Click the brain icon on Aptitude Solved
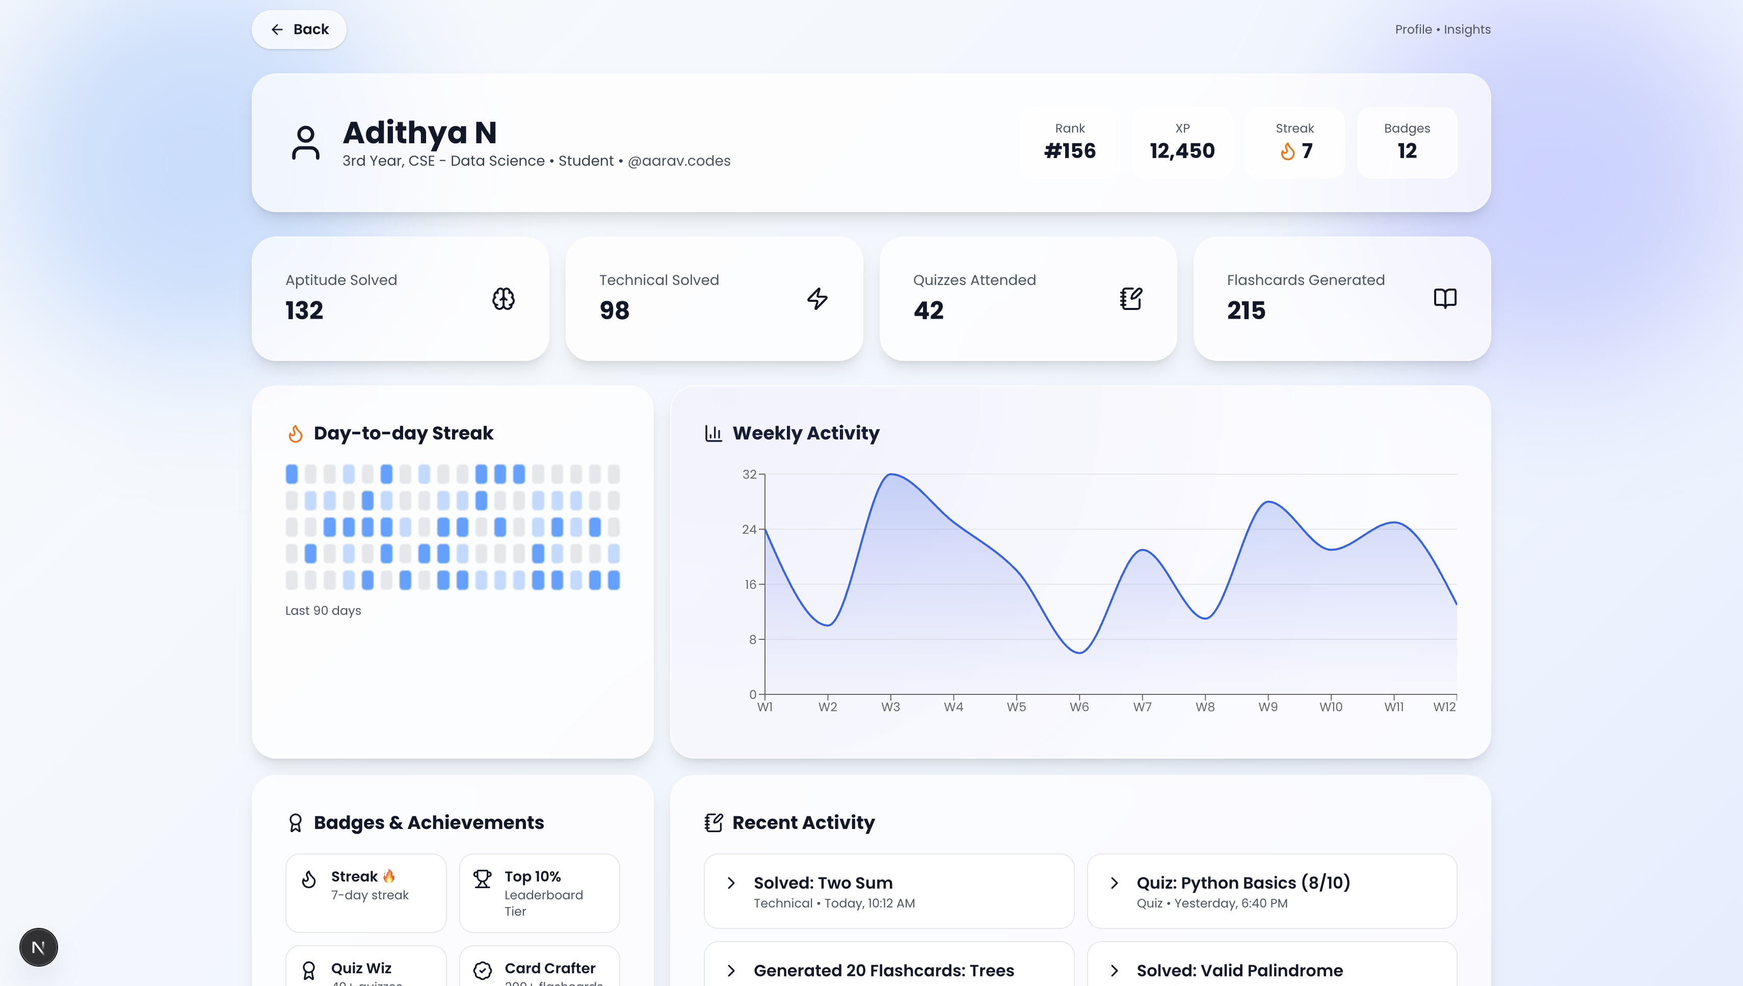The height and width of the screenshot is (986, 1743). click(503, 299)
